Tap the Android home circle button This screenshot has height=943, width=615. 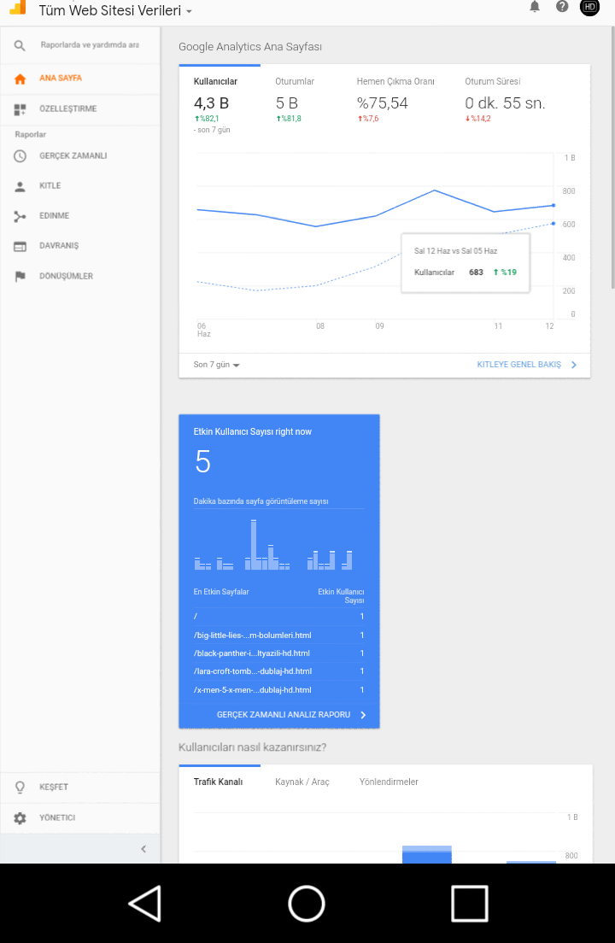coord(307,904)
